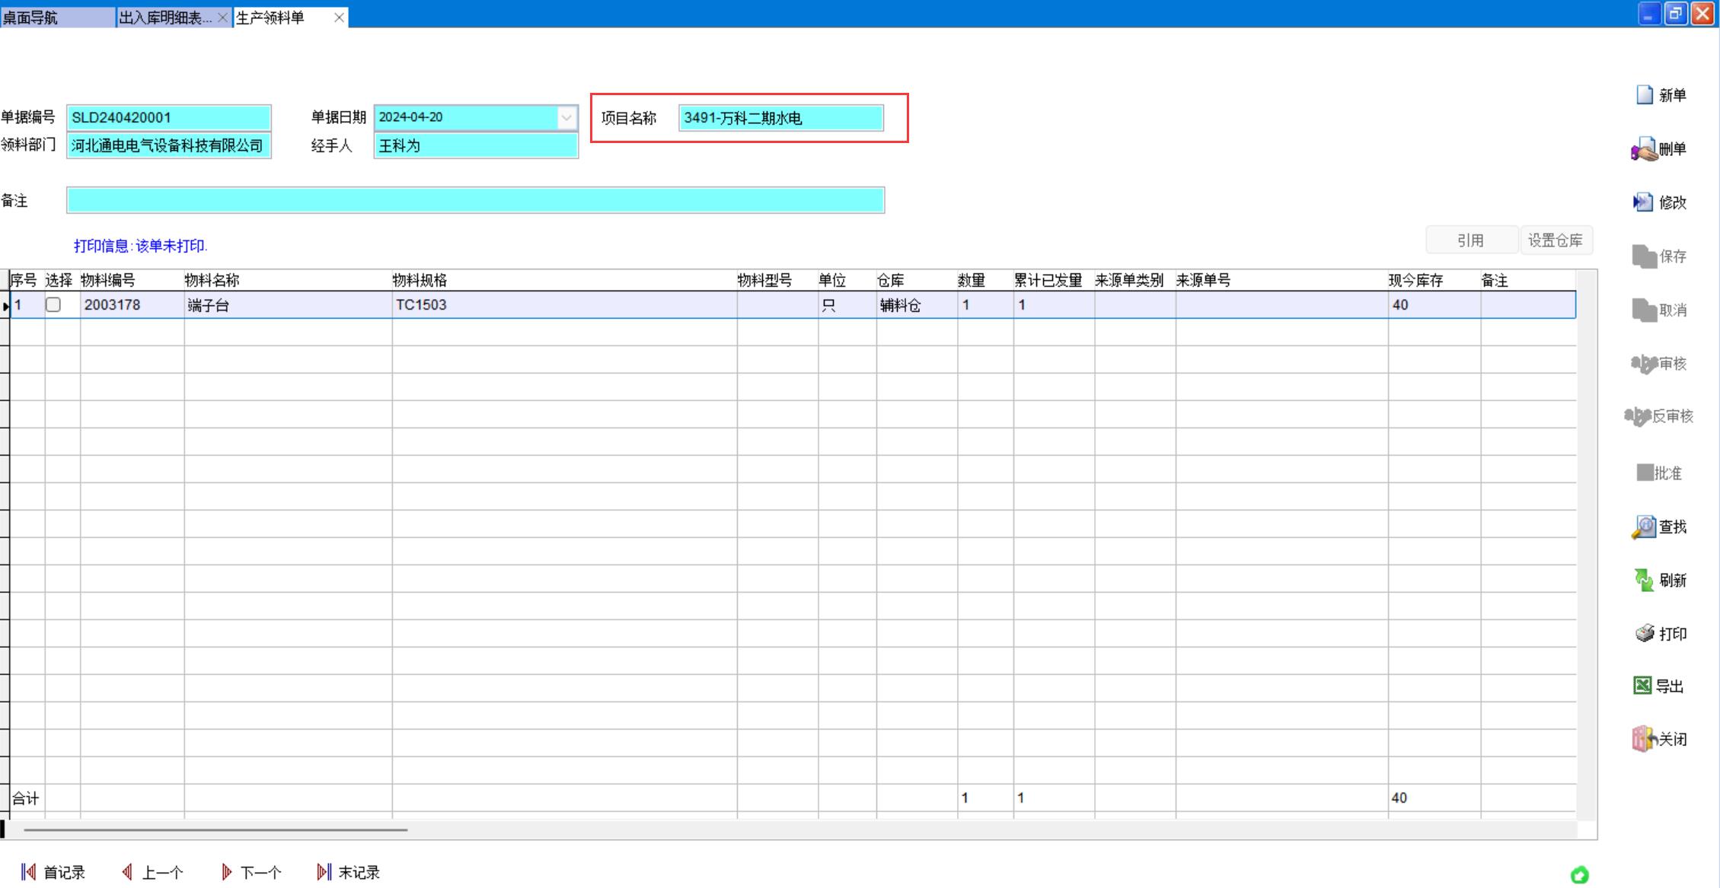1720x888 pixels.
Task: Click the 上一个 previous record button
Action: click(x=153, y=872)
